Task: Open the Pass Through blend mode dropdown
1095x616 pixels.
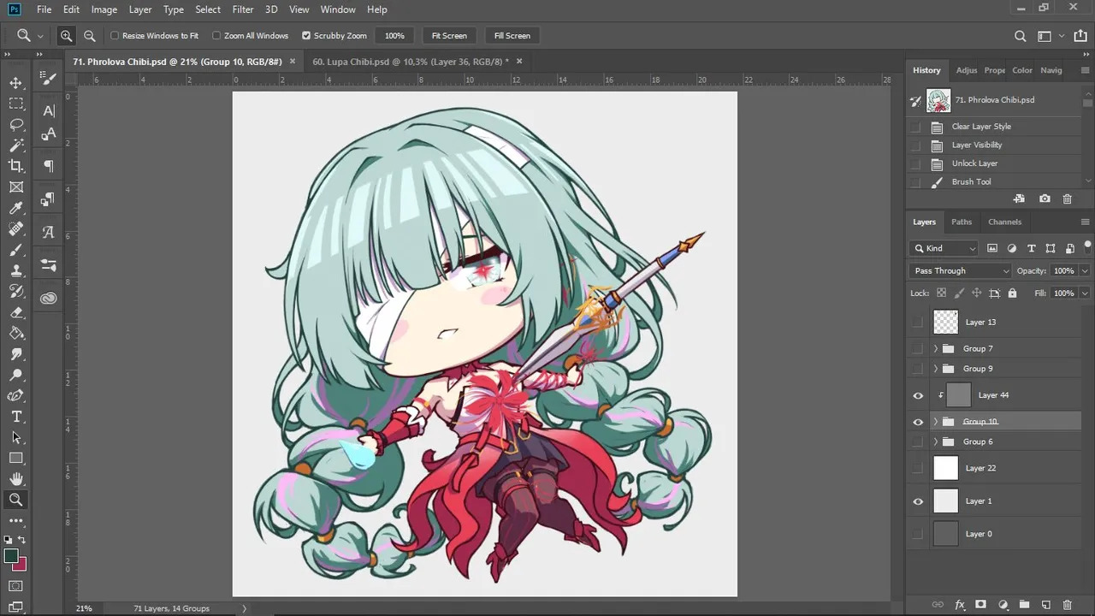Action: point(961,271)
